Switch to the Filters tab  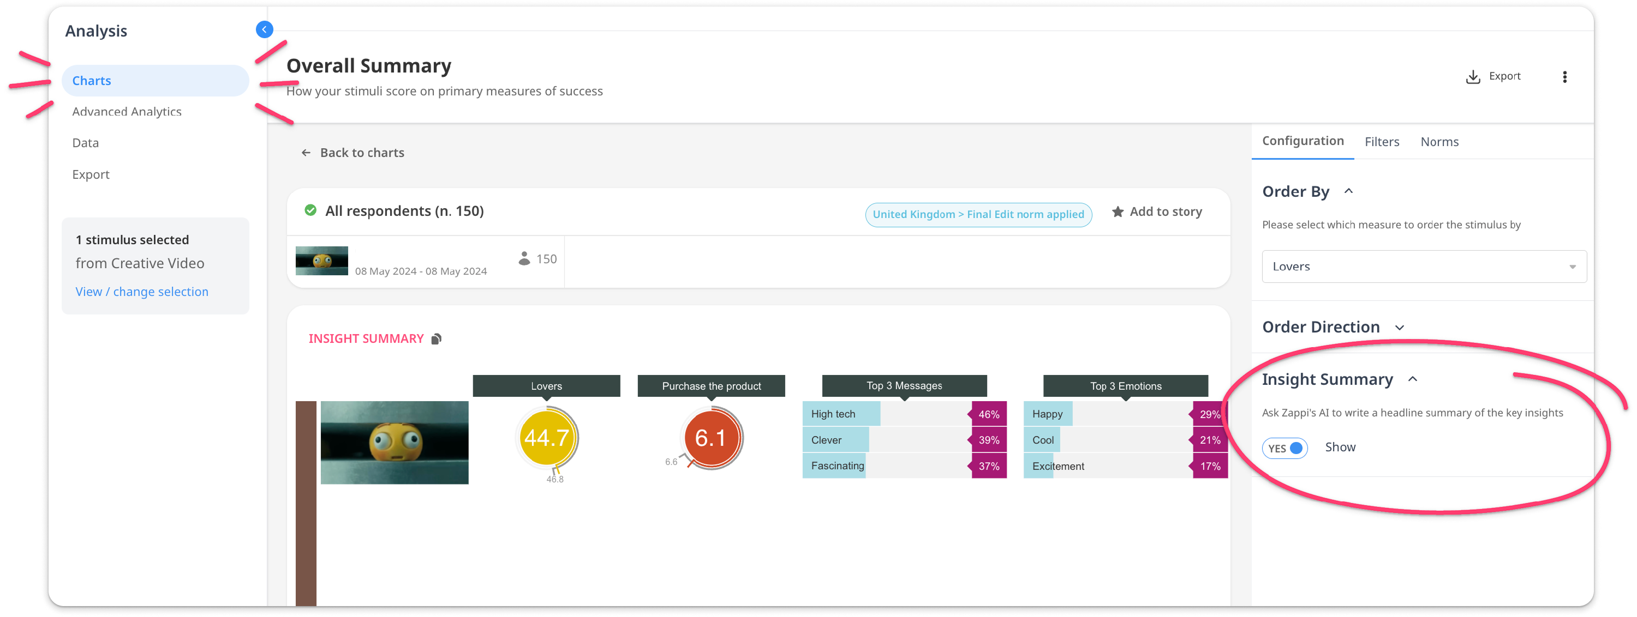click(1382, 142)
